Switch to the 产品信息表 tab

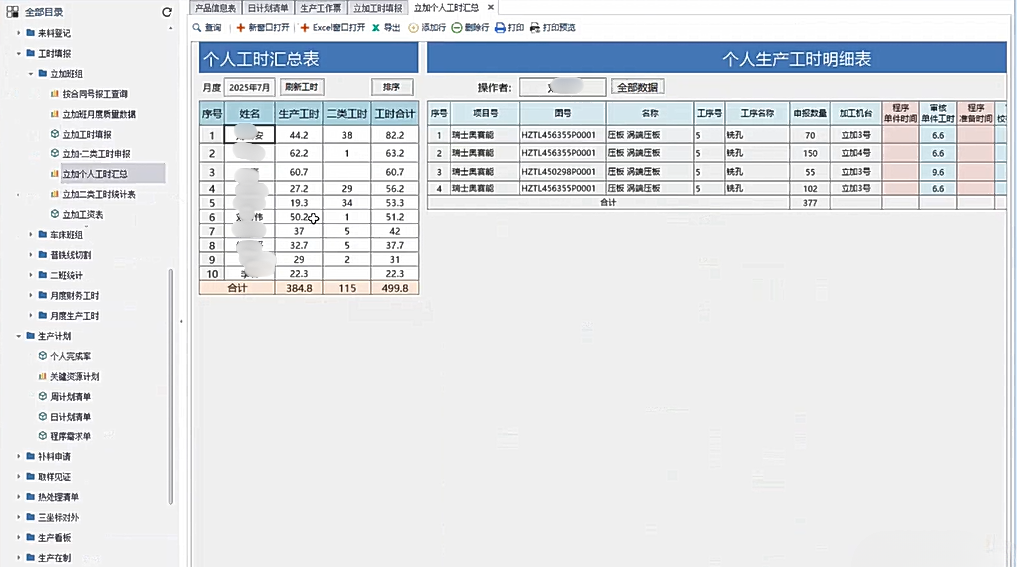pos(216,8)
